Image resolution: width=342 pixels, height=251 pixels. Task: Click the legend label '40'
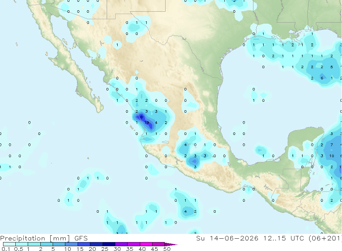click(142, 249)
